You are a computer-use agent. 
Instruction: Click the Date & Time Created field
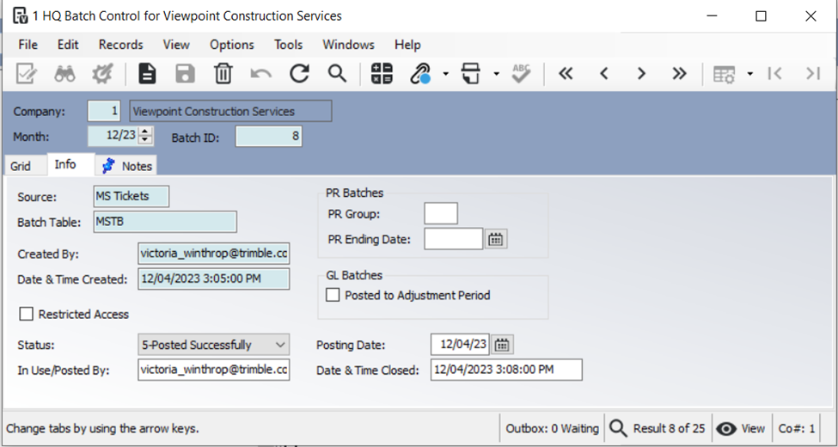pos(214,279)
